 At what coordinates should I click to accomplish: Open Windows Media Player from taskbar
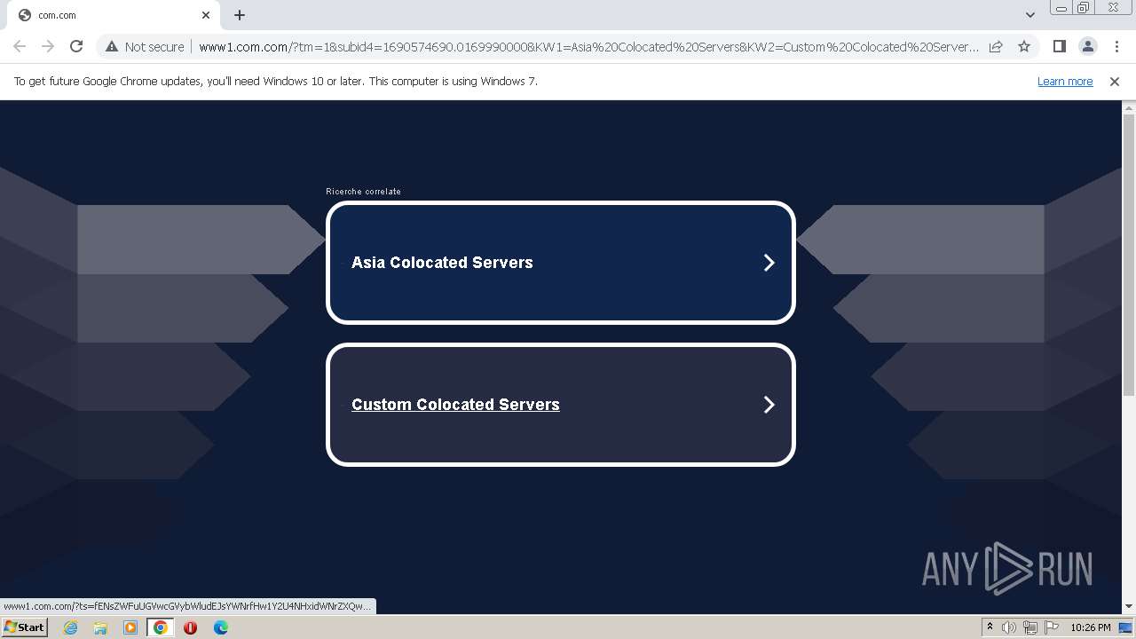[x=130, y=627]
